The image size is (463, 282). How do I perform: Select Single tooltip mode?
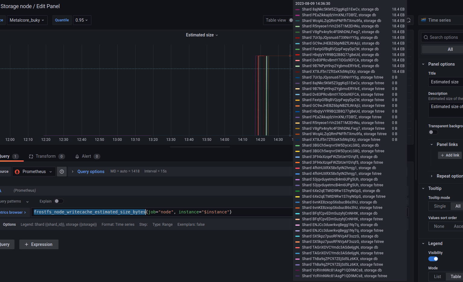click(x=440, y=206)
